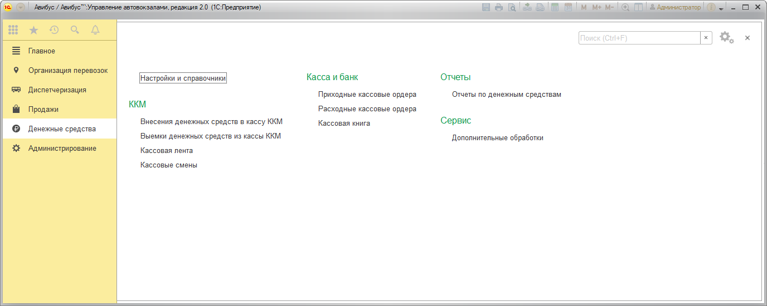Open Приходные кассовые ордера
Screen dimensions: 767x306
[367, 95]
